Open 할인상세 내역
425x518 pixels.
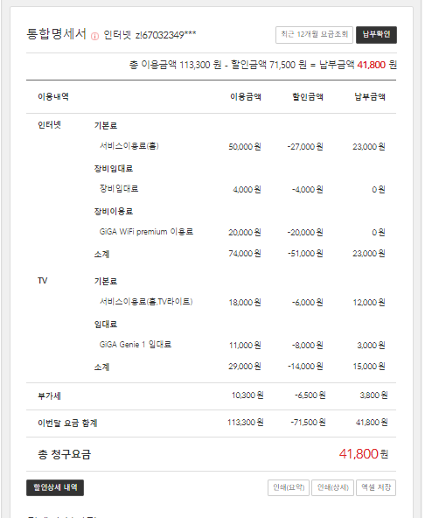click(x=55, y=487)
